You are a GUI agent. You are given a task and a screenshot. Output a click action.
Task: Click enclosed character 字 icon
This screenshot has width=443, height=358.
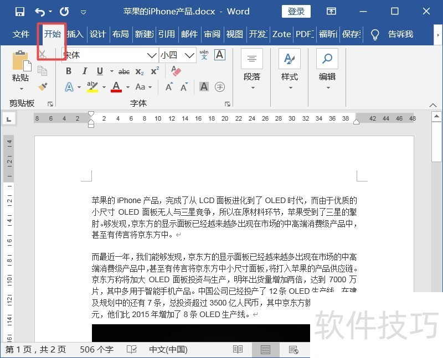pos(220,87)
